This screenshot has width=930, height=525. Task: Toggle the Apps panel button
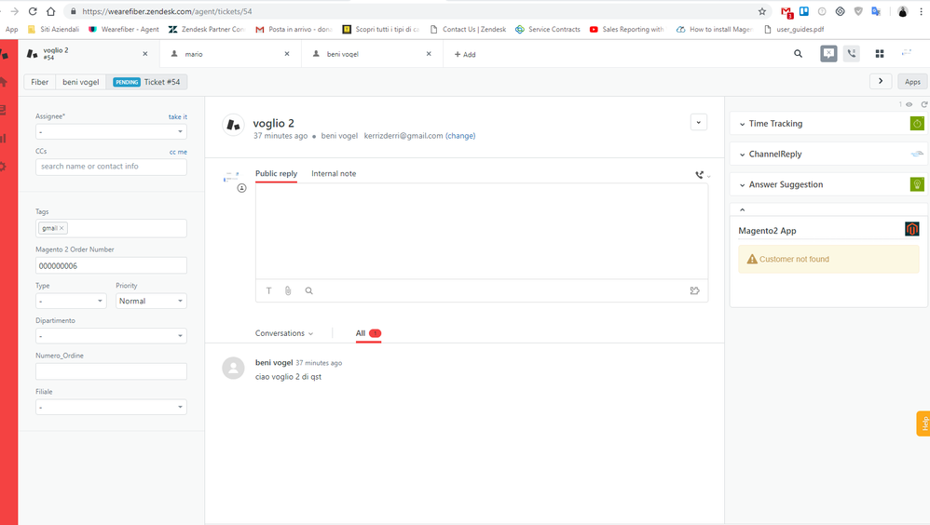click(912, 82)
